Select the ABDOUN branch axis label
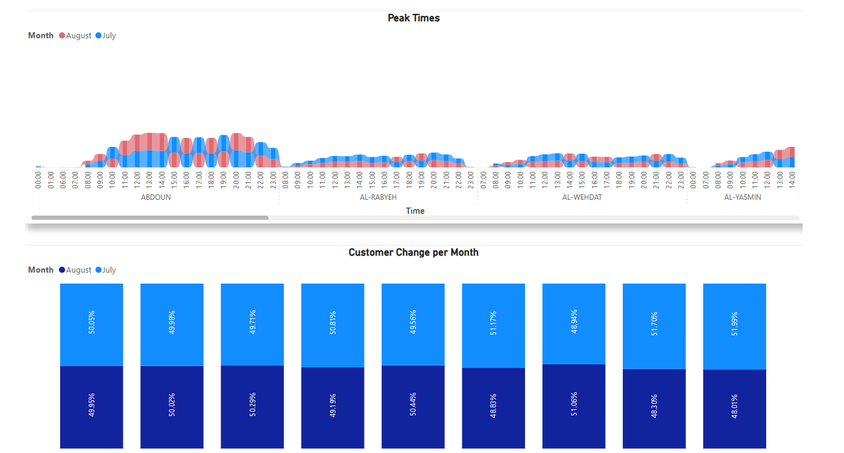Screen dimensions: 844x453 (156, 197)
